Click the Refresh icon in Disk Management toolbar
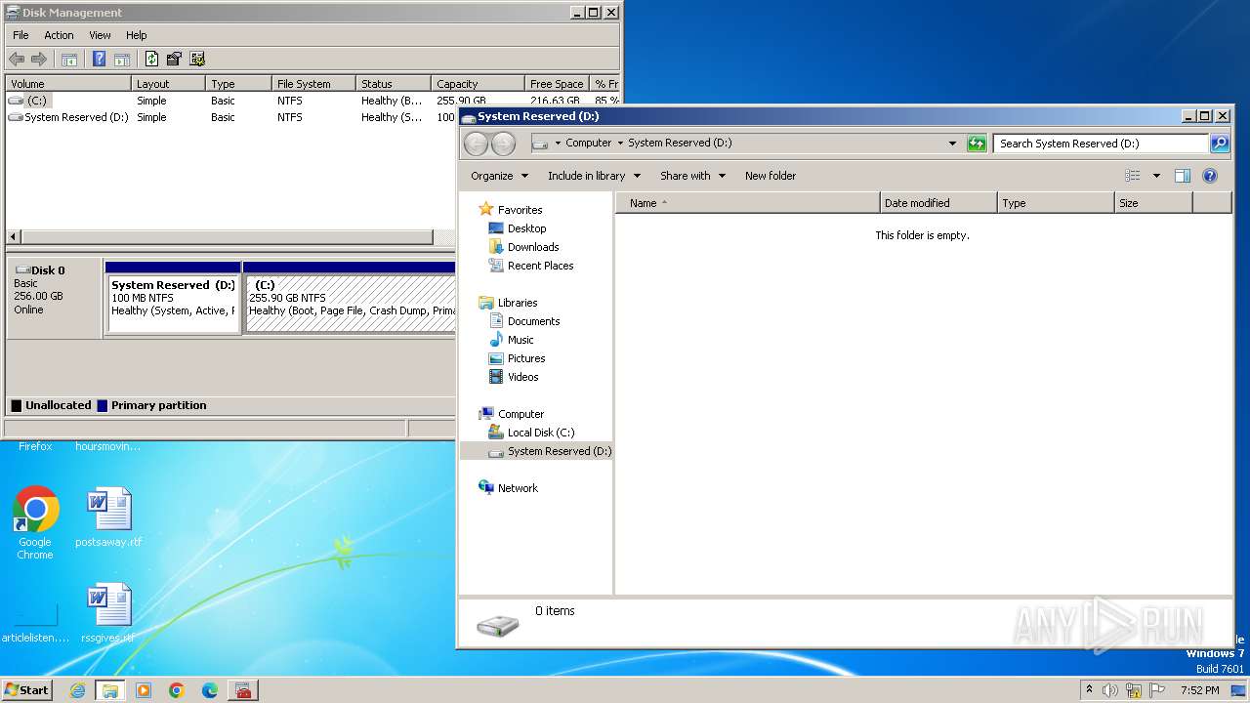The height and width of the screenshot is (703, 1250). 152,59
